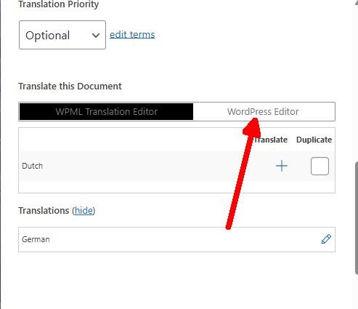The width and height of the screenshot is (358, 309).
Task: Click the Translation Priority heading label
Action: (x=59, y=4)
